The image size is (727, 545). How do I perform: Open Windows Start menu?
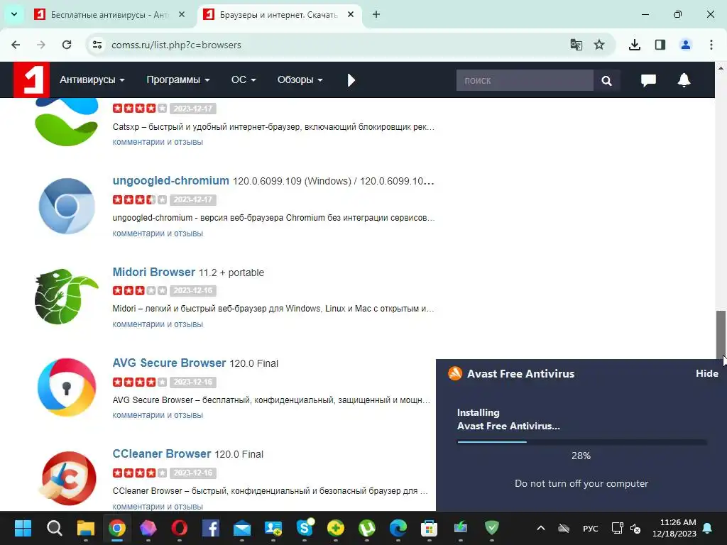tap(23, 528)
